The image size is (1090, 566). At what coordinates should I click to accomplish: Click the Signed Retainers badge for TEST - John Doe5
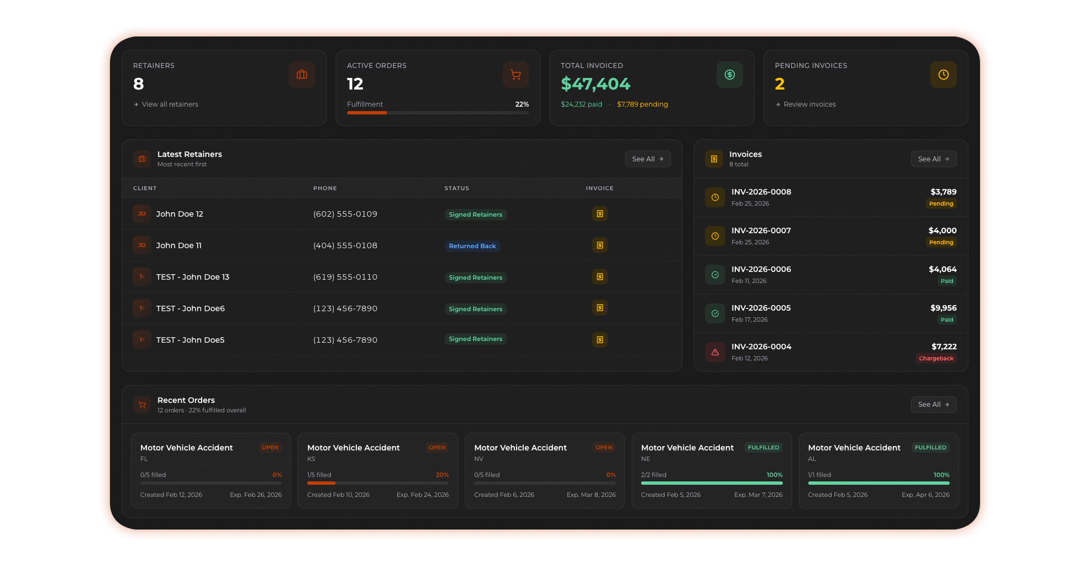[475, 339]
